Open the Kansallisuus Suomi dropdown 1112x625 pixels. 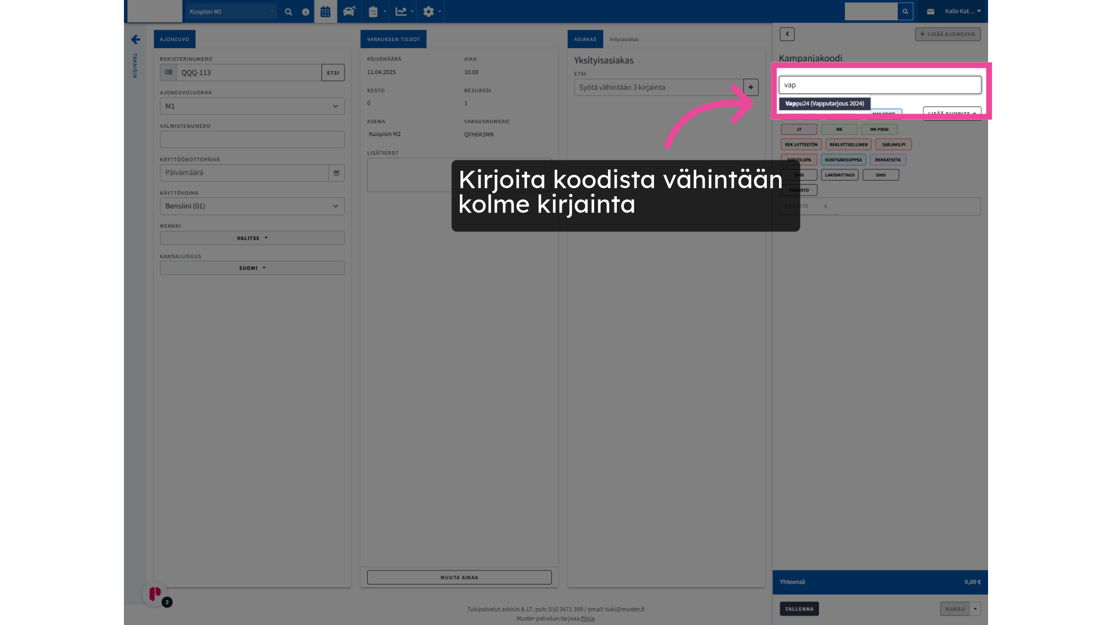point(252,268)
